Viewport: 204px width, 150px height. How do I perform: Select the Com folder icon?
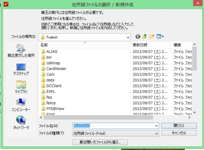(43, 74)
